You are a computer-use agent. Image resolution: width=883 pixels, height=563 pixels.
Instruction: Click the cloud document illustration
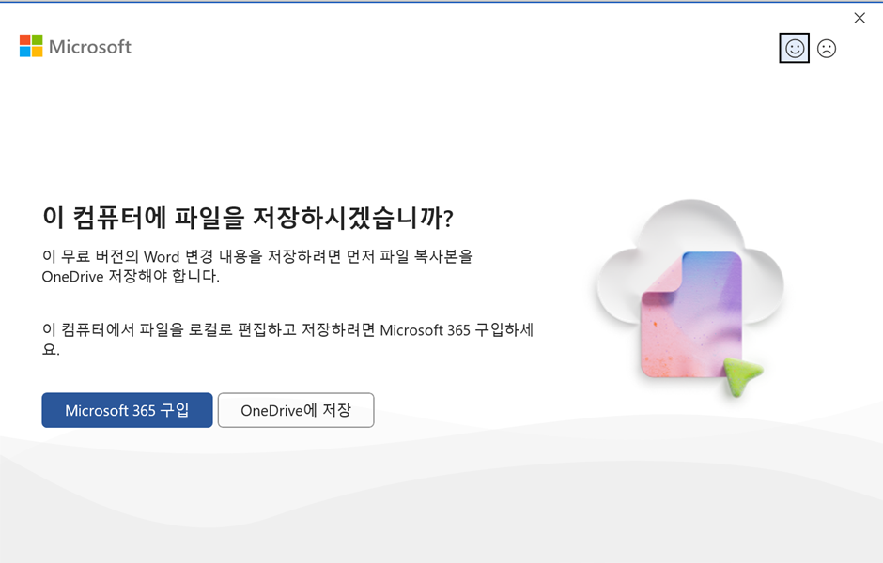[689, 297]
